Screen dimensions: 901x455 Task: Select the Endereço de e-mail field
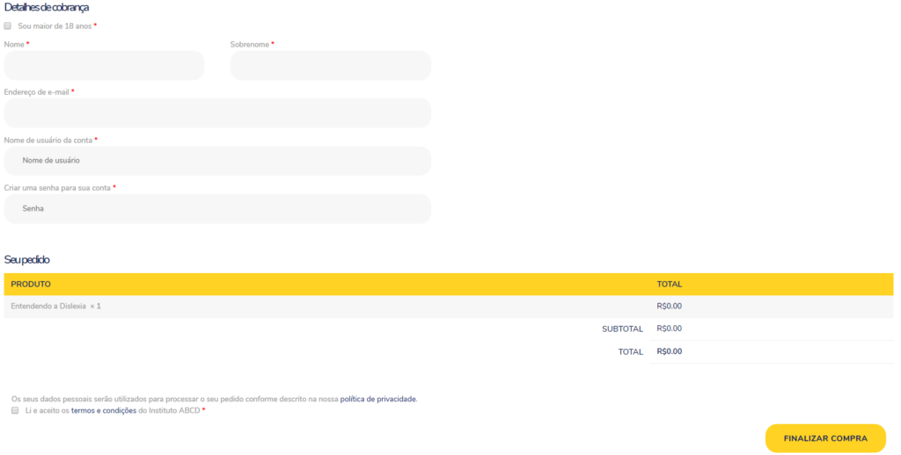click(x=217, y=113)
